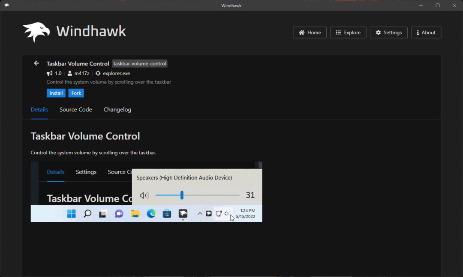Maximize the Windhawk window
The height and width of the screenshot is (277, 463).
438,5
